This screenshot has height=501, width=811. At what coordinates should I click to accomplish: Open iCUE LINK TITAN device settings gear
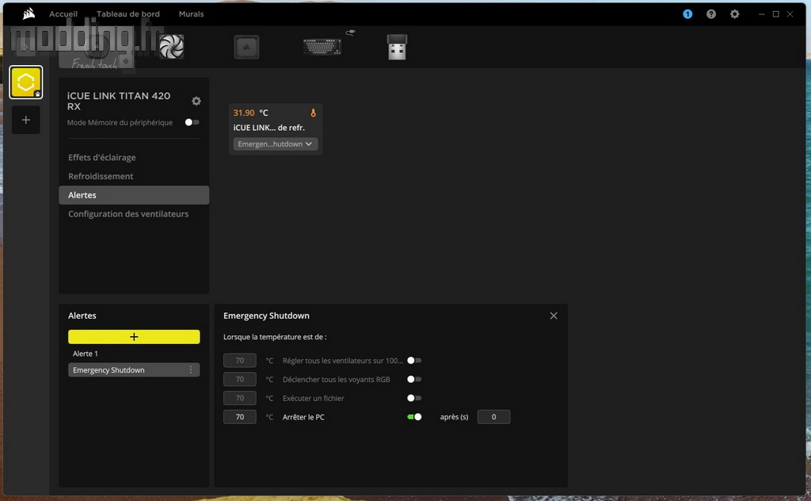[x=196, y=101]
